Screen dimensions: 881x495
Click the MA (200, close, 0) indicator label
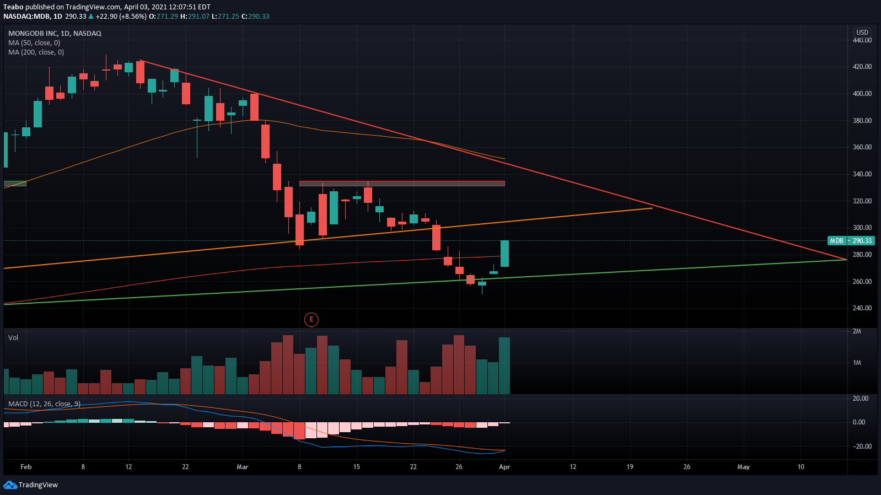[x=36, y=52]
